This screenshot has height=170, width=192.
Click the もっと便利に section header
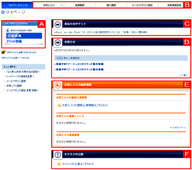pyautogui.click(x=23, y=67)
